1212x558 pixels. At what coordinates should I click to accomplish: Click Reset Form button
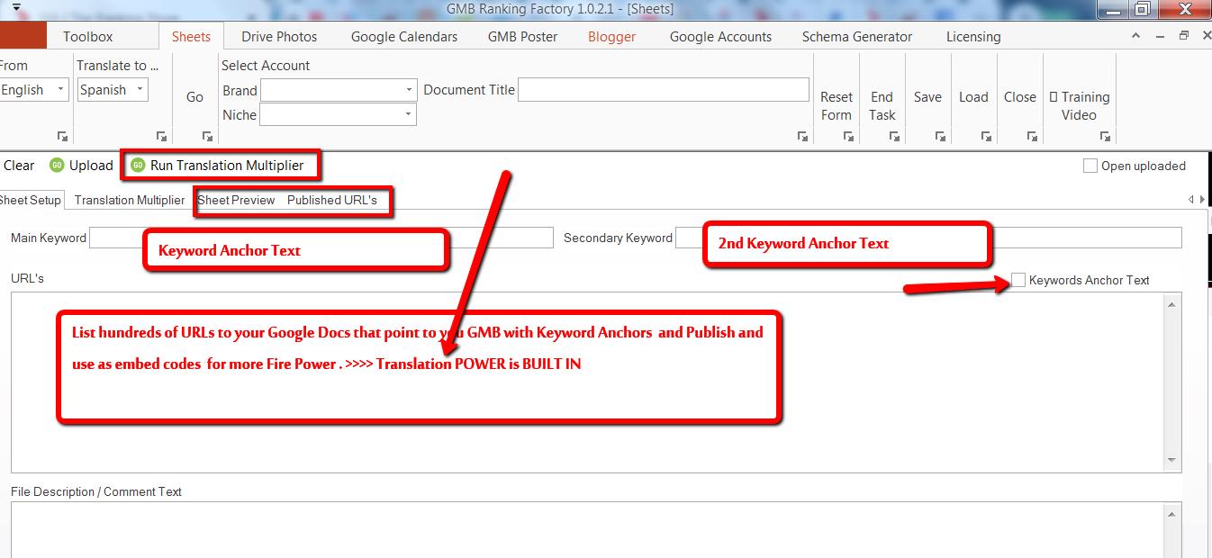(x=837, y=105)
